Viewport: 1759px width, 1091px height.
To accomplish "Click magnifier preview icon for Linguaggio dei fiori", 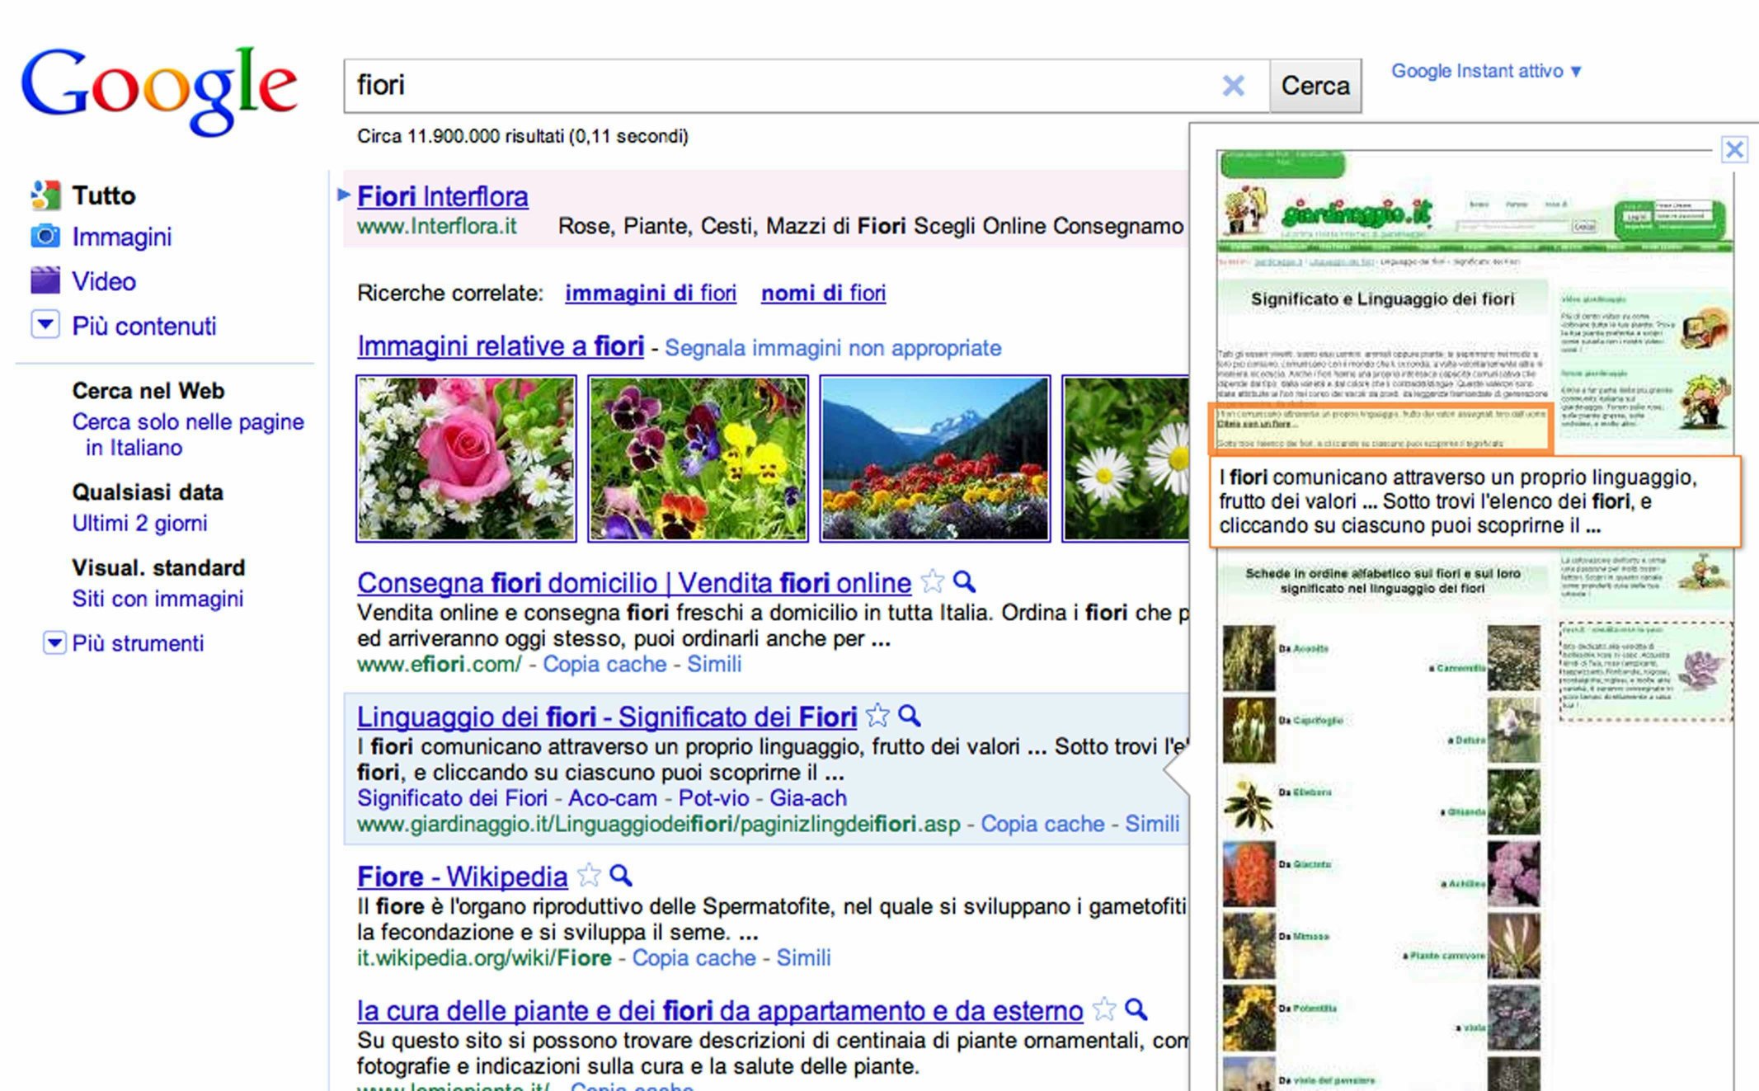I will [909, 716].
